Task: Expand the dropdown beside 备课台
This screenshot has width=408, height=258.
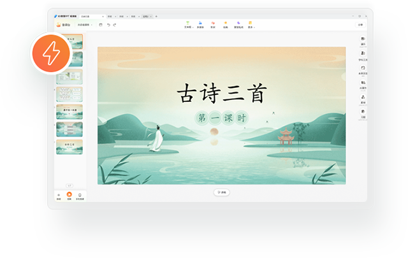Action: tap(85, 25)
